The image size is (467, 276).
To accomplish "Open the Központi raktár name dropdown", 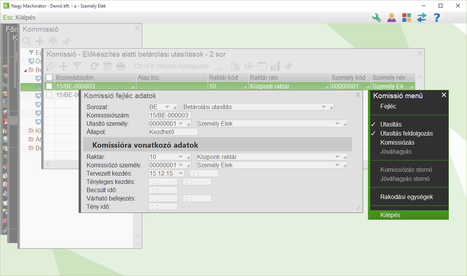I will (x=337, y=157).
